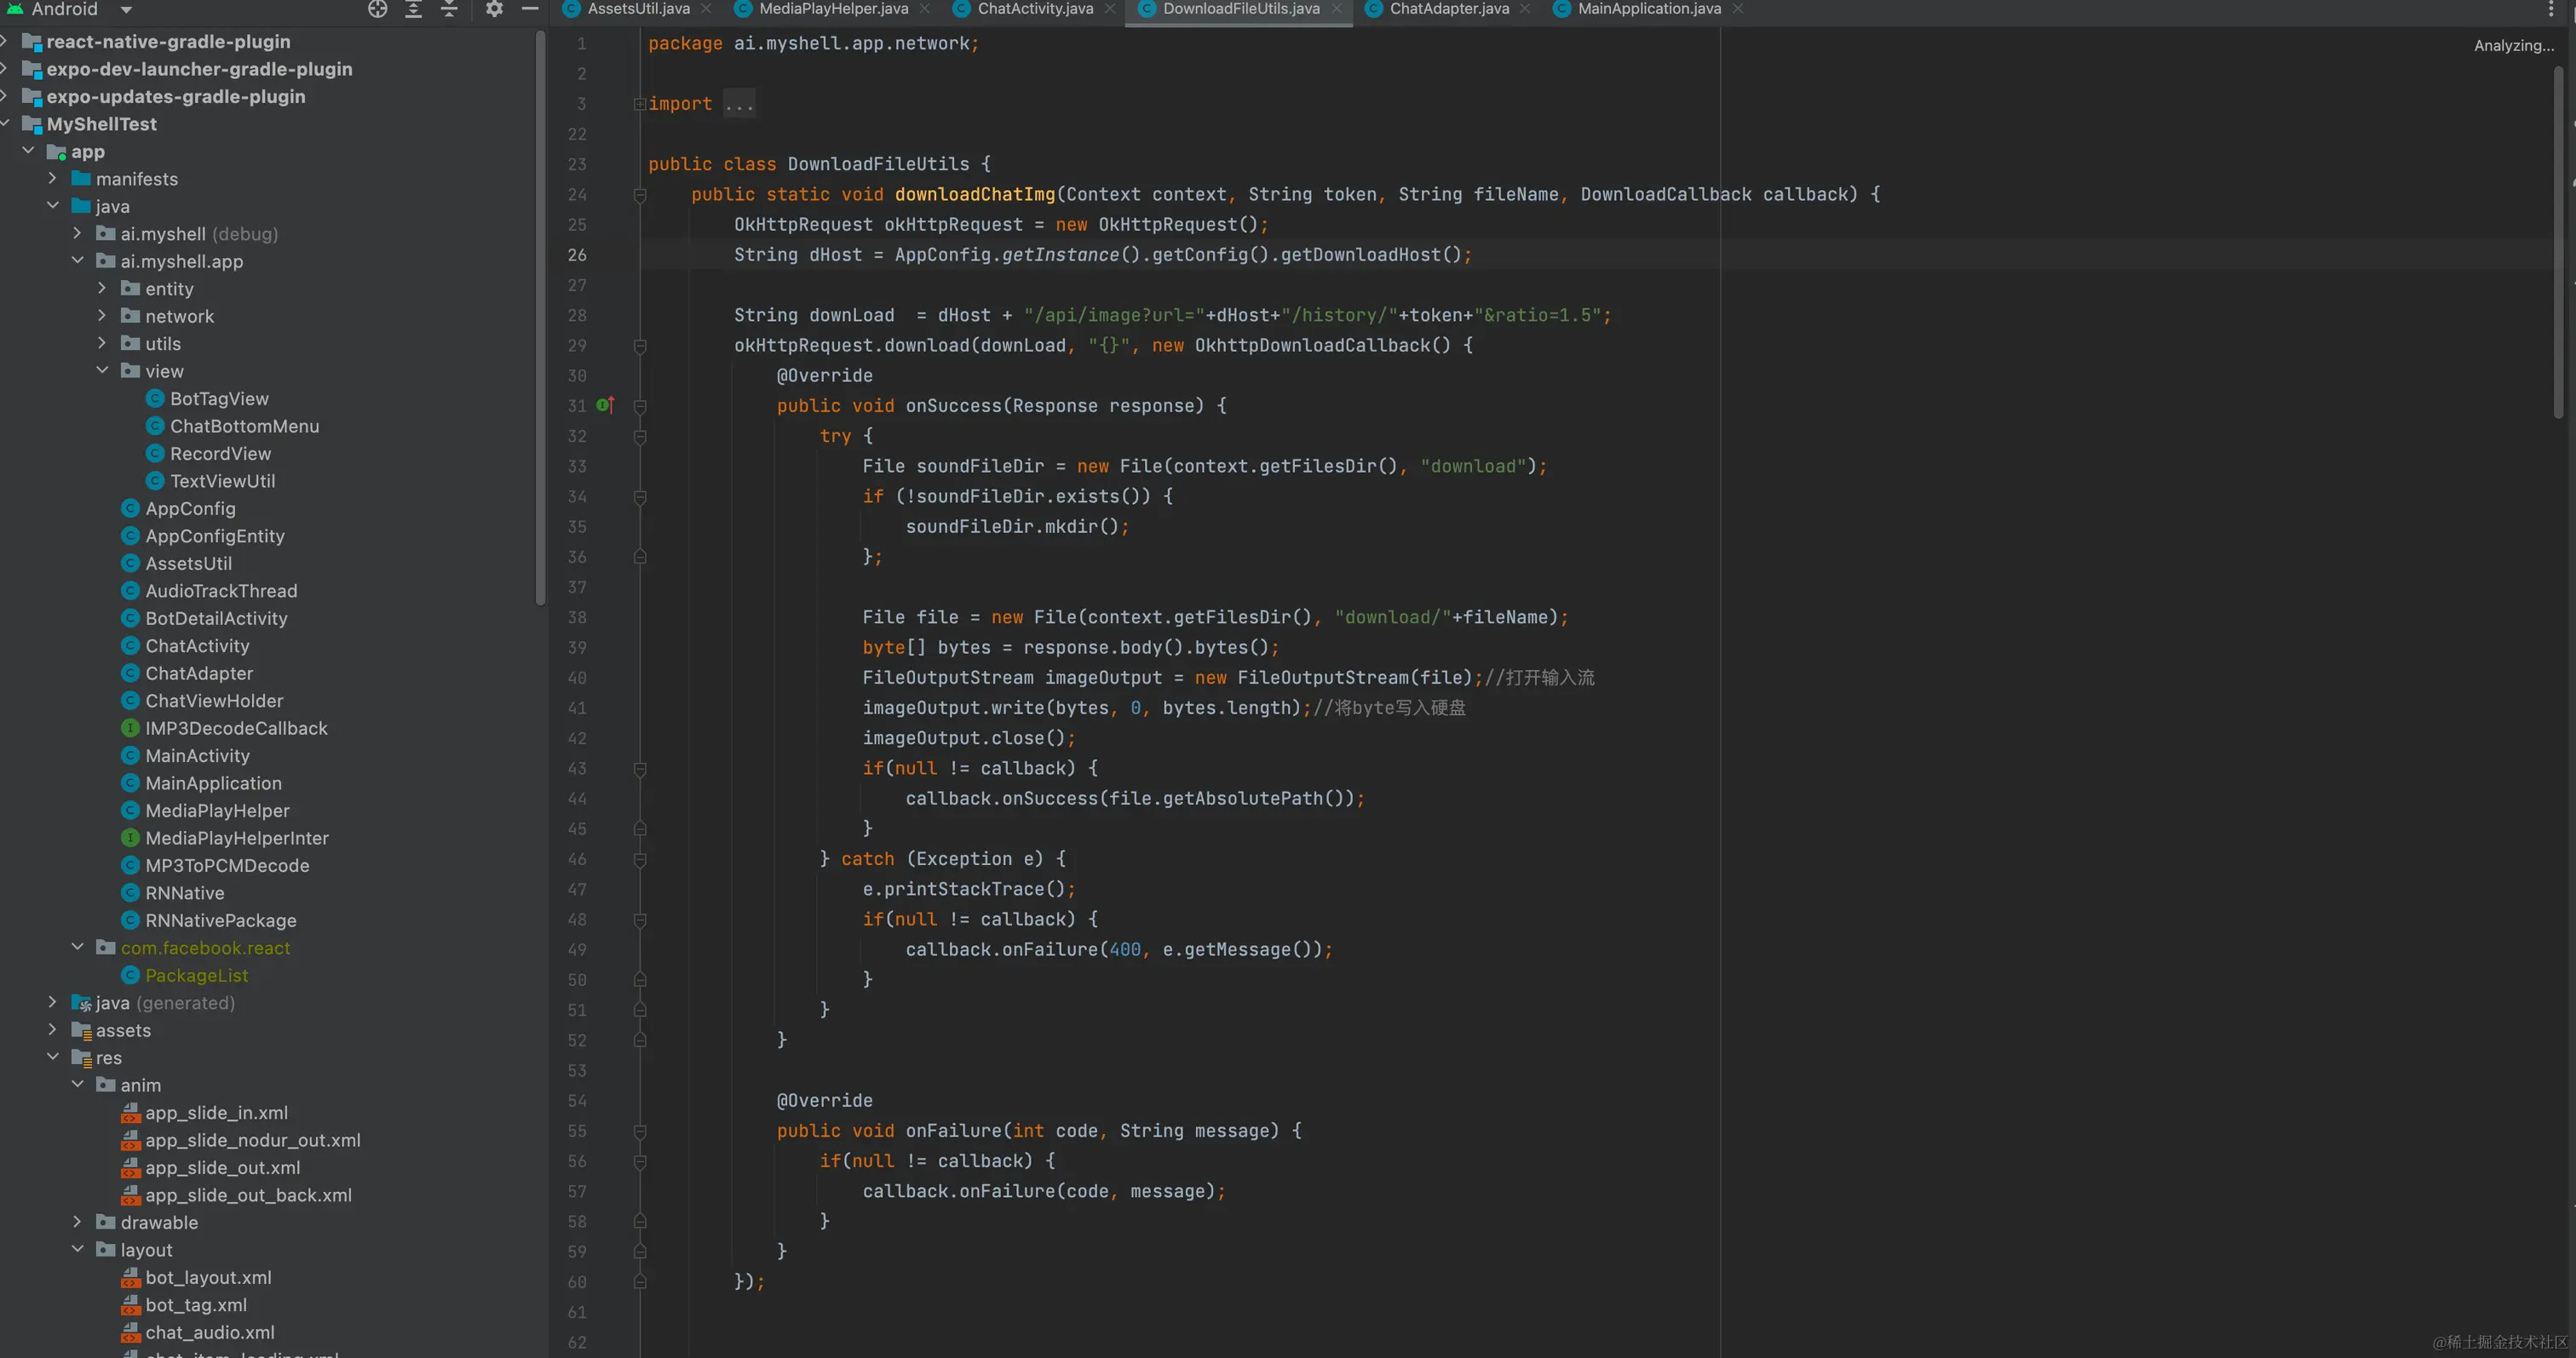Viewport: 2576px width, 1358px height.
Task: Open the MP3ToPCMDecode class
Action: tap(227, 865)
